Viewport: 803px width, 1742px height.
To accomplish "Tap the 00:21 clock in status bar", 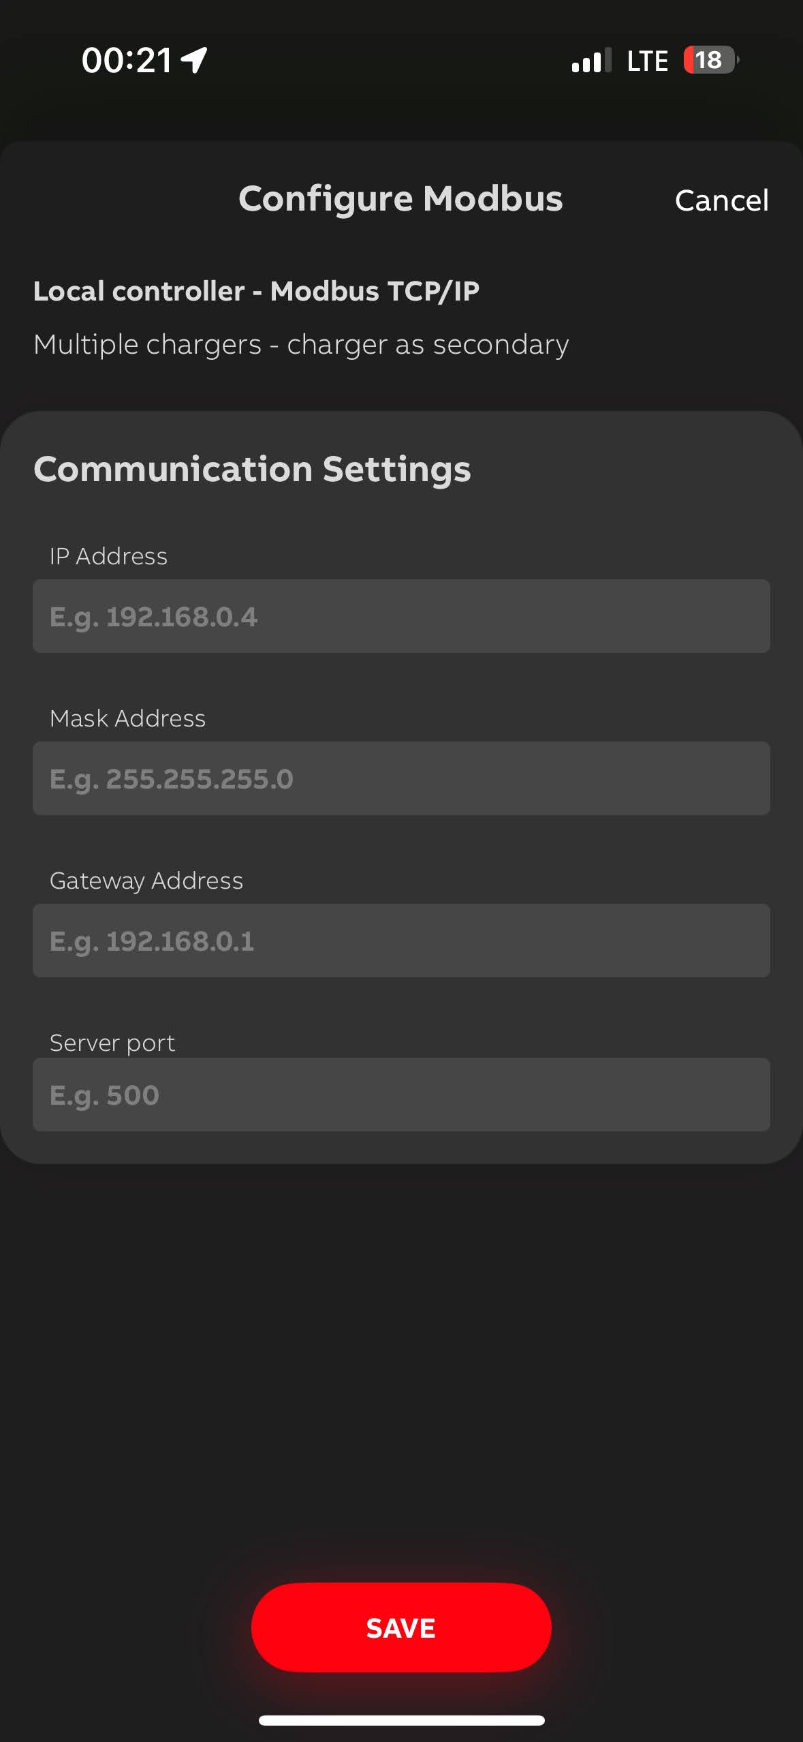I will coord(127,60).
